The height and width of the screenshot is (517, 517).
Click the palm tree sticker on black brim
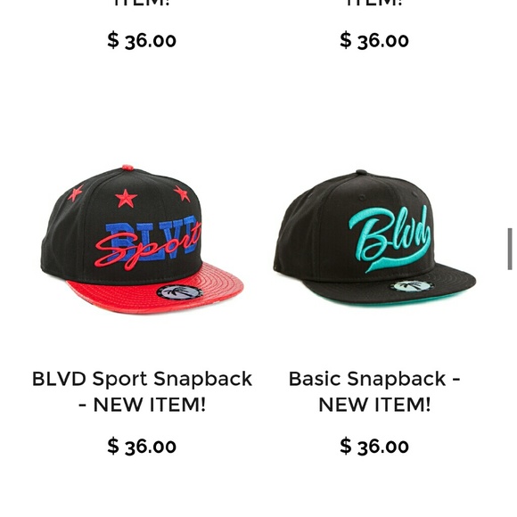[412, 285]
